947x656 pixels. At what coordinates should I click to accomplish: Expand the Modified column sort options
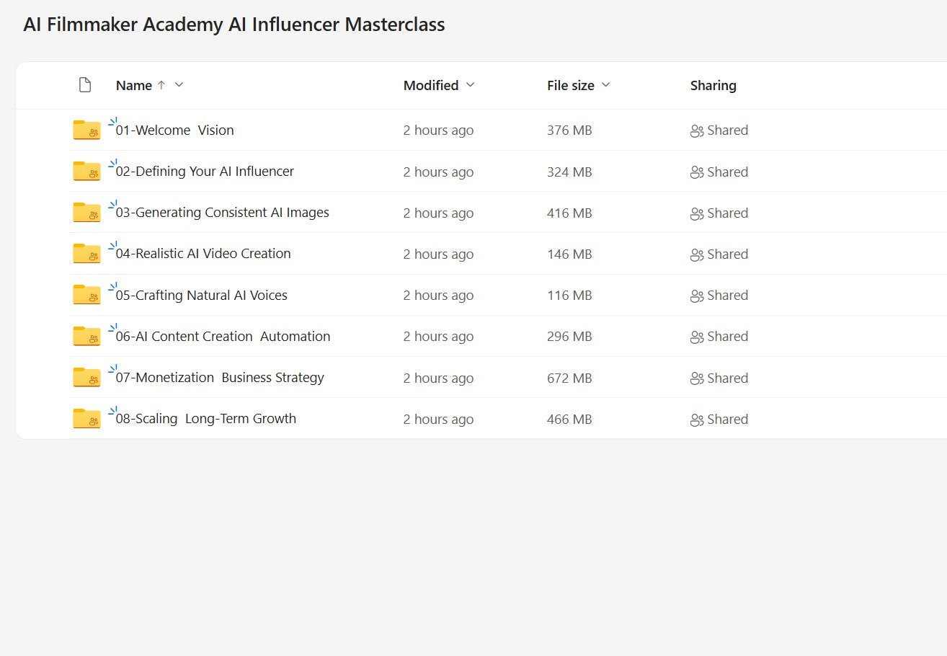[x=471, y=85]
